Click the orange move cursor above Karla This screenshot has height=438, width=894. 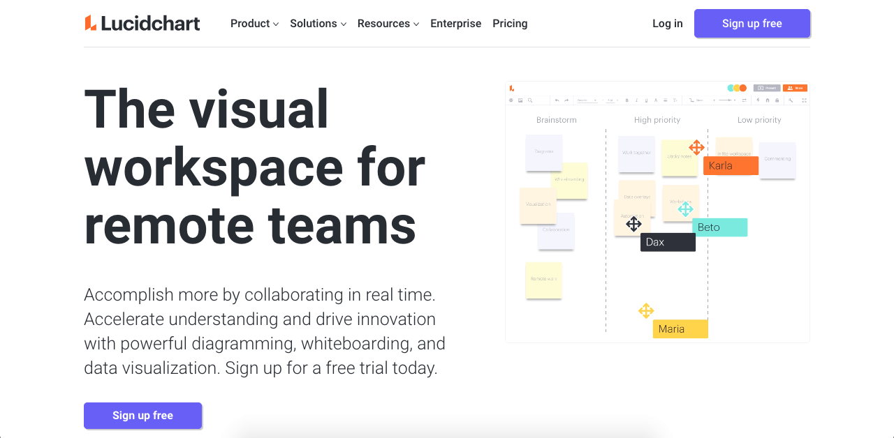696,147
